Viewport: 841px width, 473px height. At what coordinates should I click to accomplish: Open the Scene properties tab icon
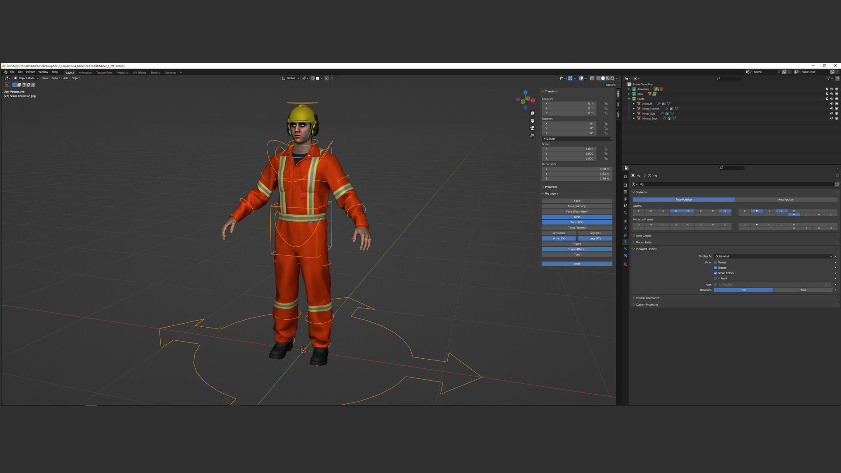625,205
